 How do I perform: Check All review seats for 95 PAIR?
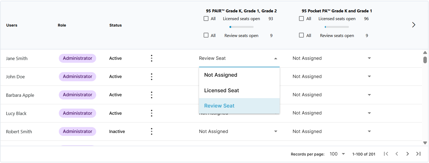(206, 35)
